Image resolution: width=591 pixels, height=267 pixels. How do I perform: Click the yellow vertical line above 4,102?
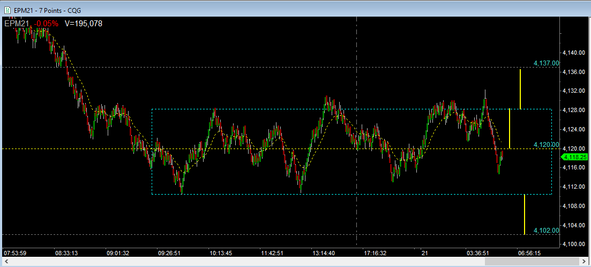click(x=524, y=214)
